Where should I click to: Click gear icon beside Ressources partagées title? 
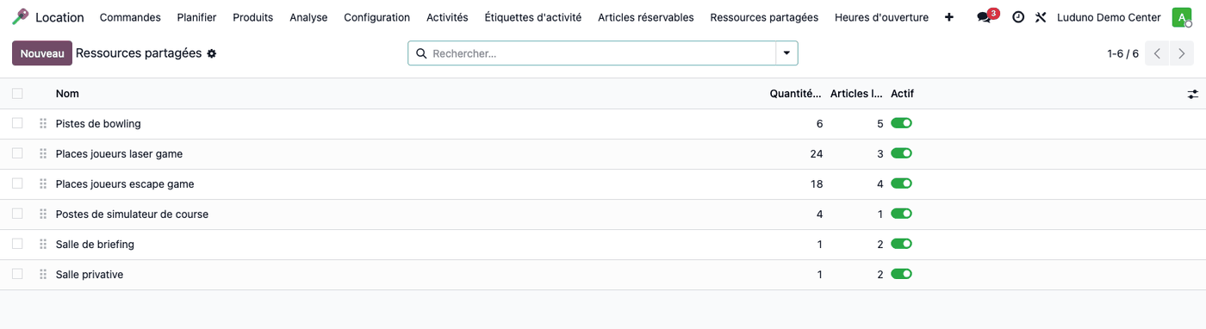[x=212, y=53]
